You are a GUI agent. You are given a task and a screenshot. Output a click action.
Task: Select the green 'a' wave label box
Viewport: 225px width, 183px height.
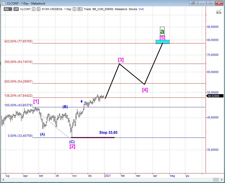162,31
